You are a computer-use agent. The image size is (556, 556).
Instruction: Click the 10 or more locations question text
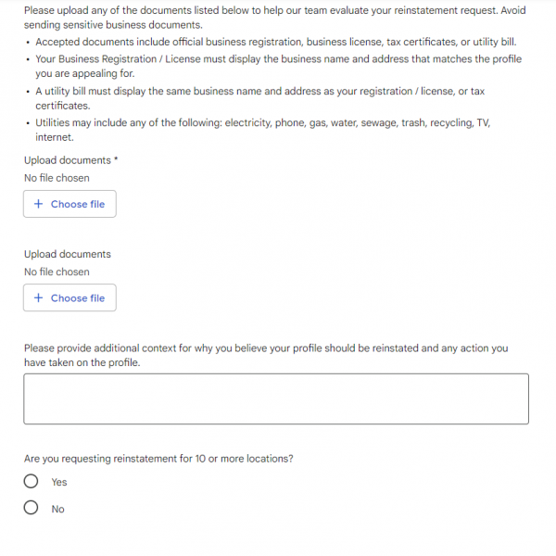pos(159,459)
